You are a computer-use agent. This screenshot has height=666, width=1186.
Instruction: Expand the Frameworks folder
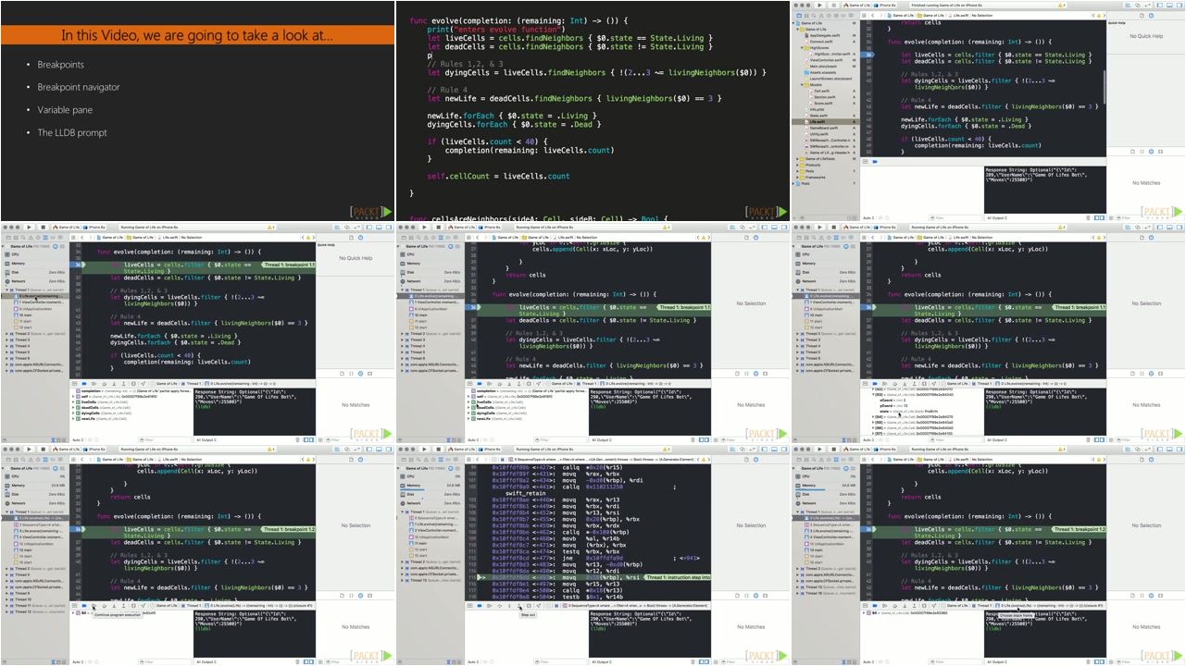[x=797, y=177]
